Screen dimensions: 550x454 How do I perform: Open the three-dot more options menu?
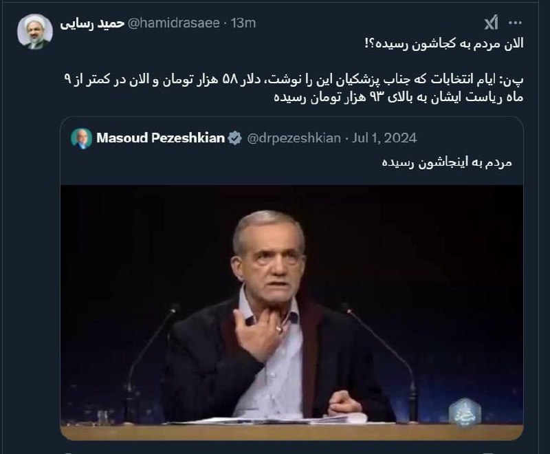516,23
